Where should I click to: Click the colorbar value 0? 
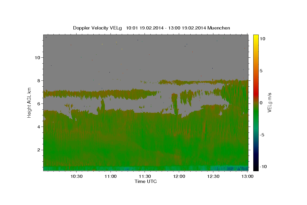coord(261,103)
